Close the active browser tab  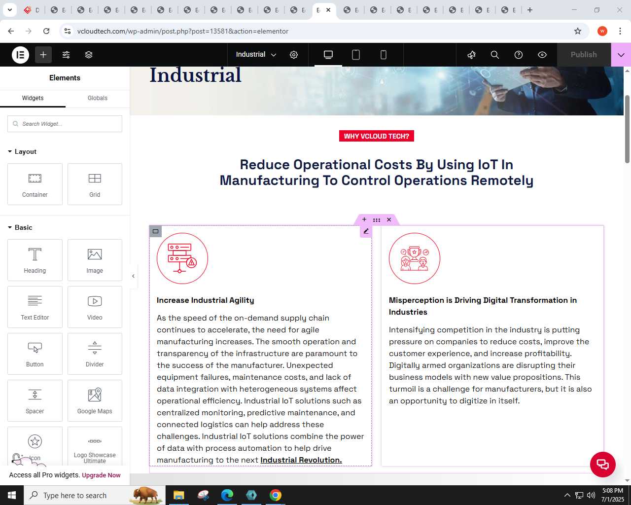coord(328,10)
